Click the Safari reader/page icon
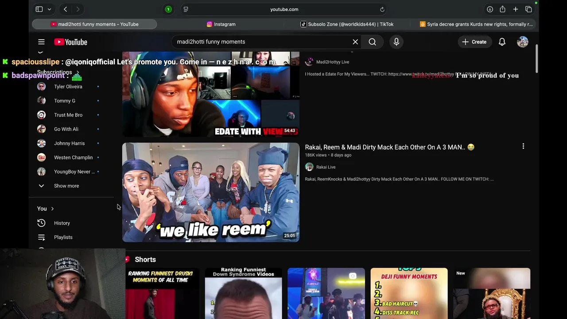The height and width of the screenshot is (319, 567). point(186,9)
